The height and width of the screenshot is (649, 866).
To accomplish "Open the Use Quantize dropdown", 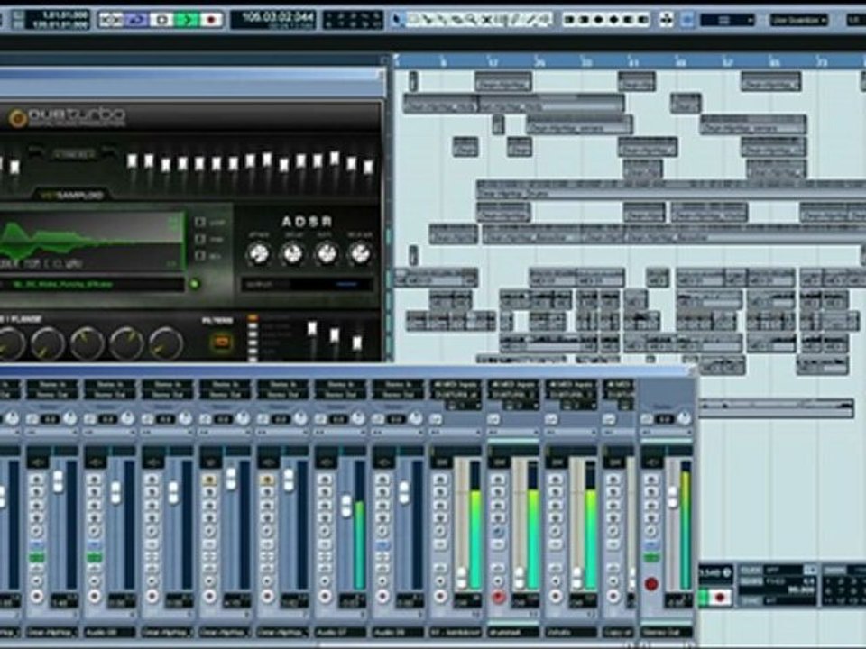I will pyautogui.click(x=799, y=21).
